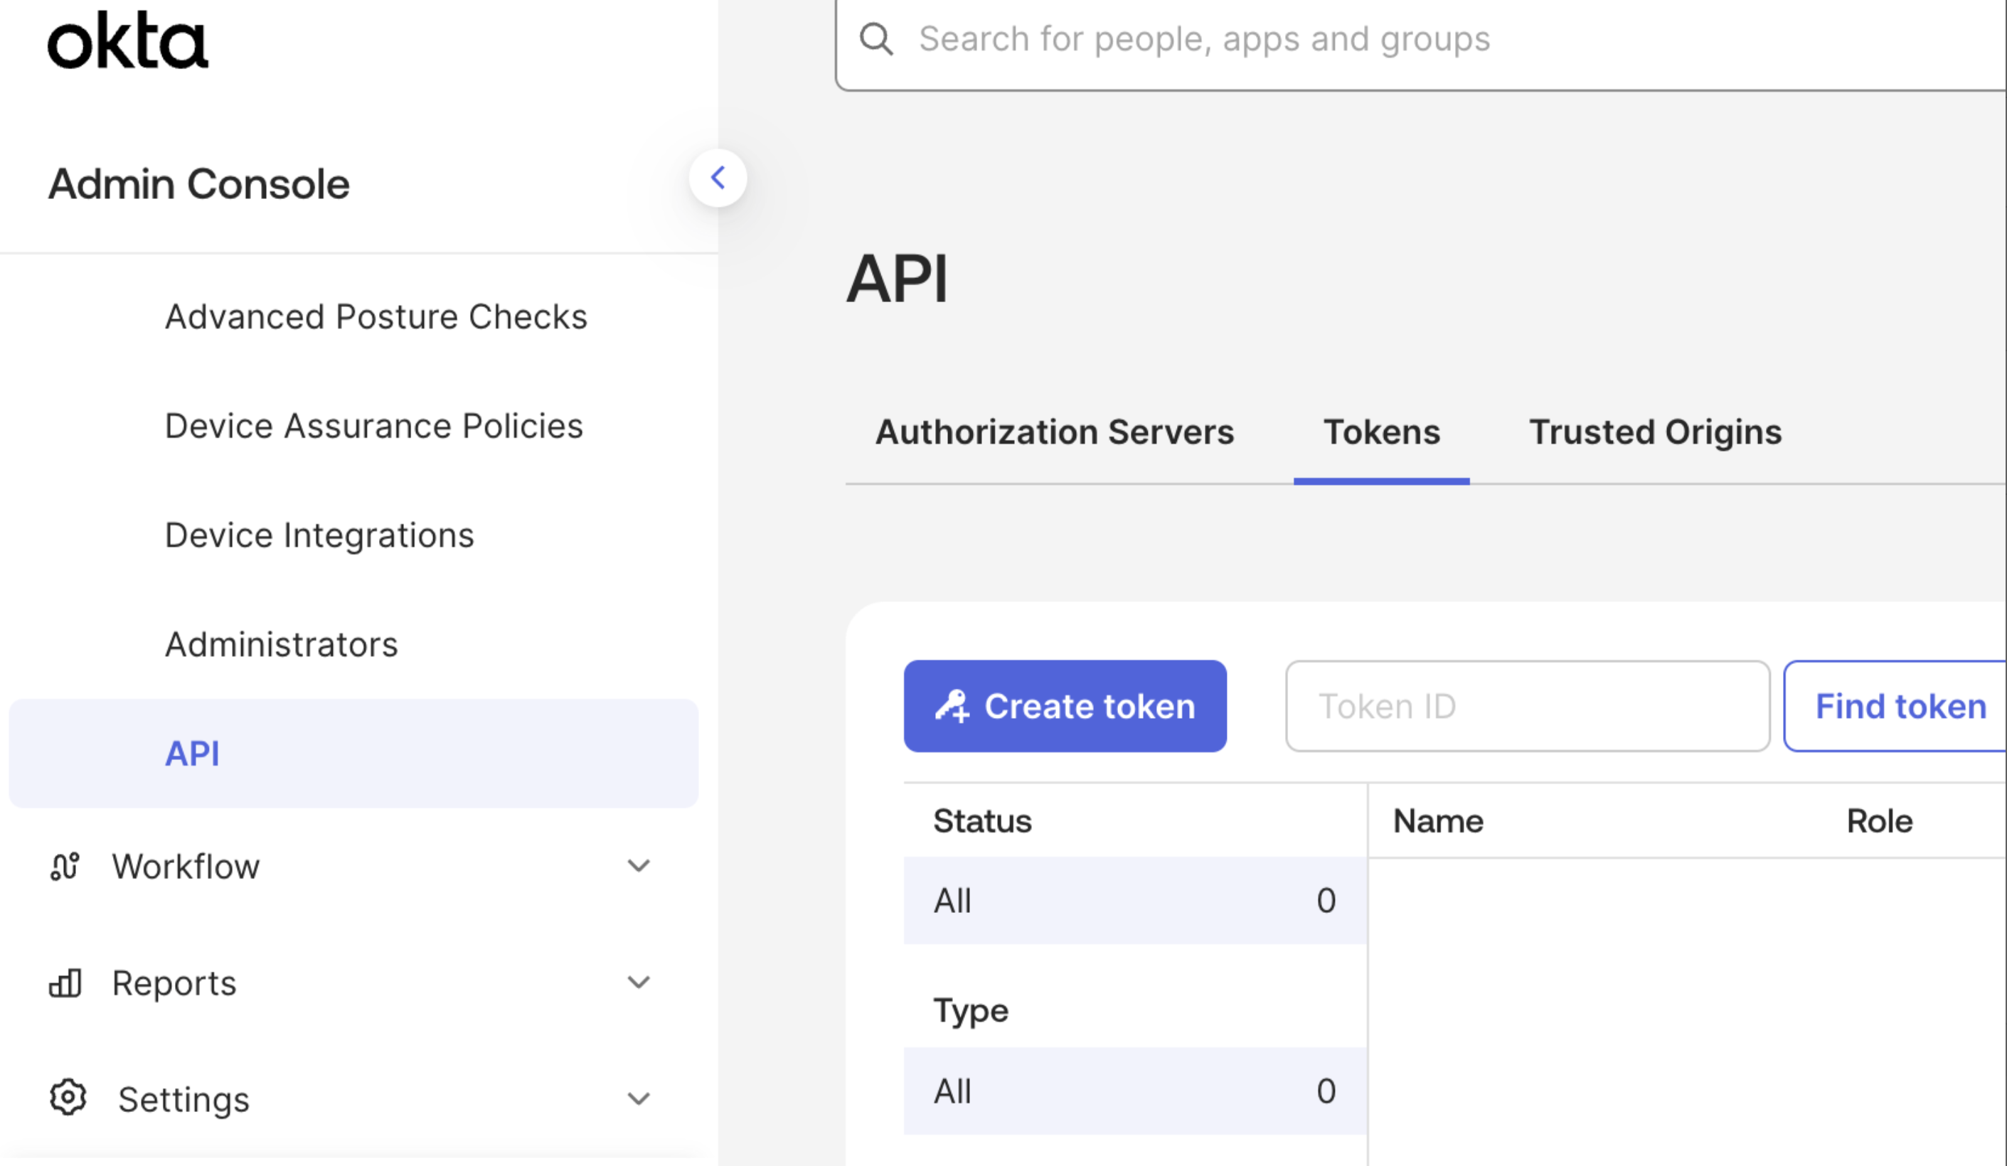
Task: Click the Role column header
Action: pyautogui.click(x=1880, y=821)
